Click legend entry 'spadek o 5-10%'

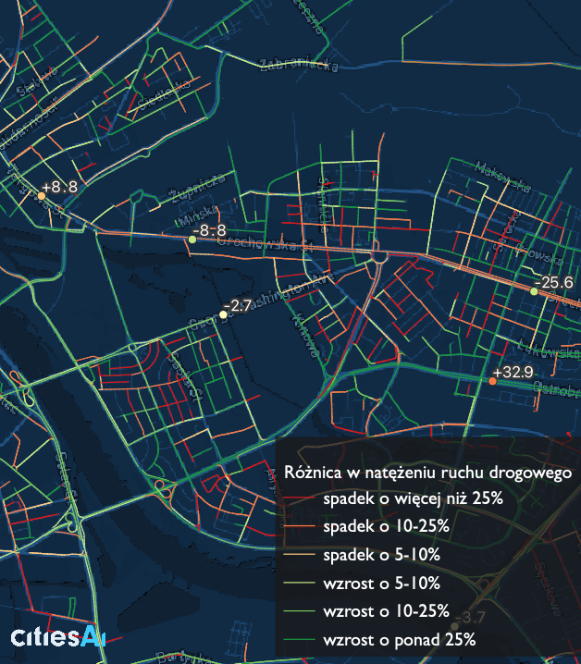click(x=382, y=555)
